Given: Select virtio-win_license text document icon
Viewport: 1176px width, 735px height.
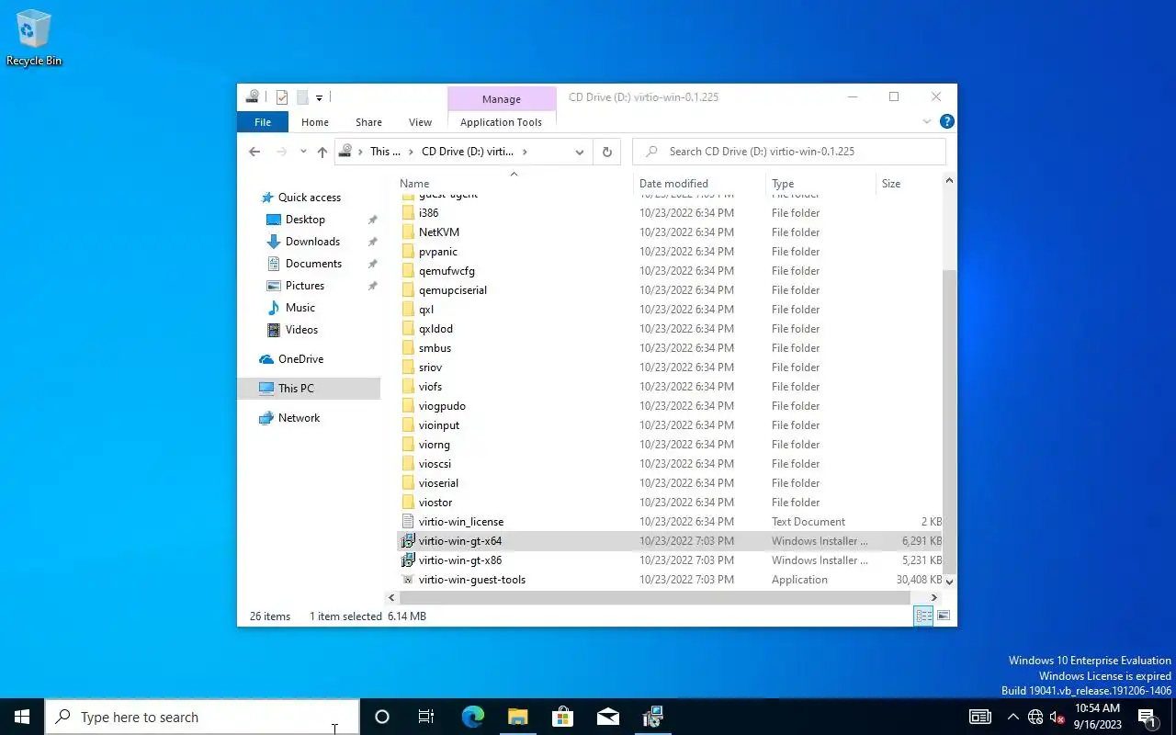Looking at the screenshot, I should tap(409, 522).
